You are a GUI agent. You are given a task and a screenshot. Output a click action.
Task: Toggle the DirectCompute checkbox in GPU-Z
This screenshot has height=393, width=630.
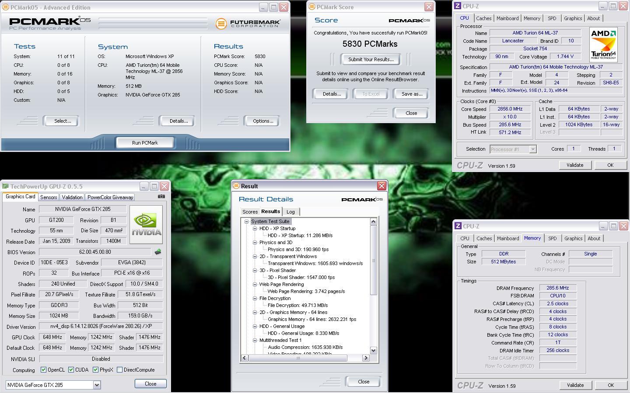[x=119, y=370]
